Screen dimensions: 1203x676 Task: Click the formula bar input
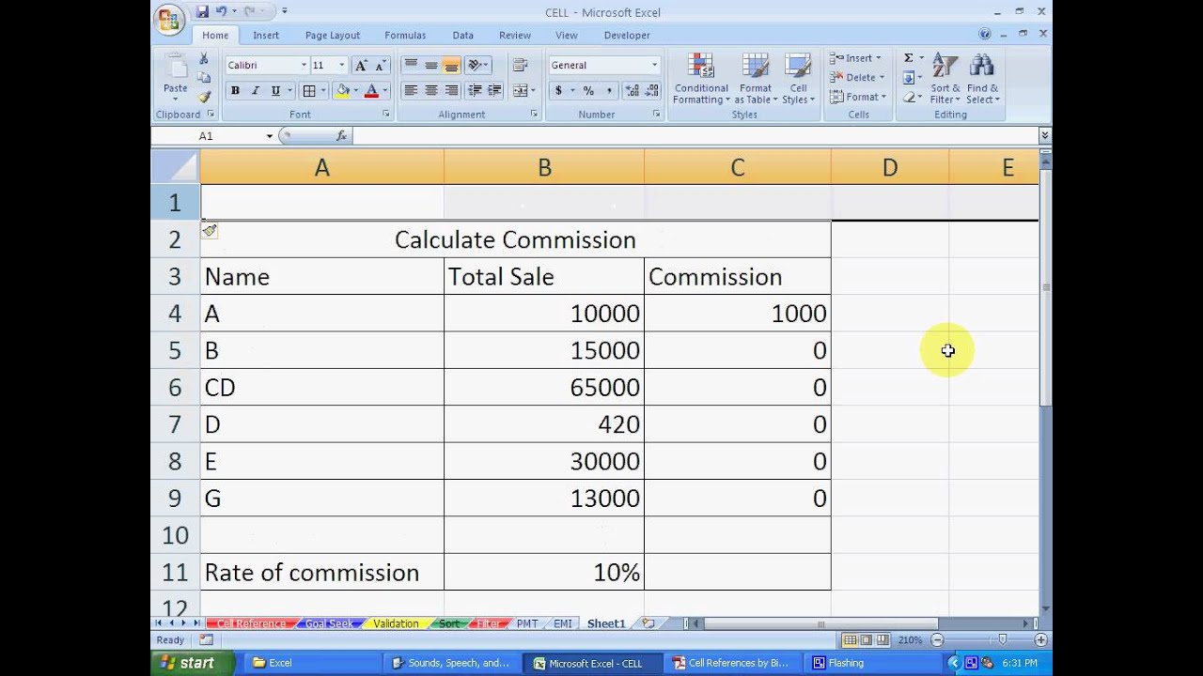(695, 136)
